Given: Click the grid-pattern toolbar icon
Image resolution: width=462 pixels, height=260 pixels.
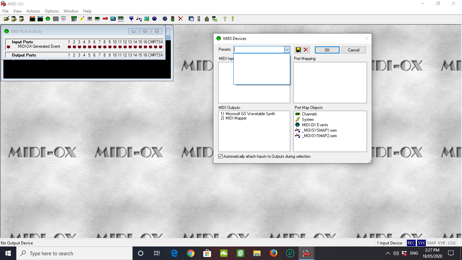Looking at the screenshot, I should point(56,19).
